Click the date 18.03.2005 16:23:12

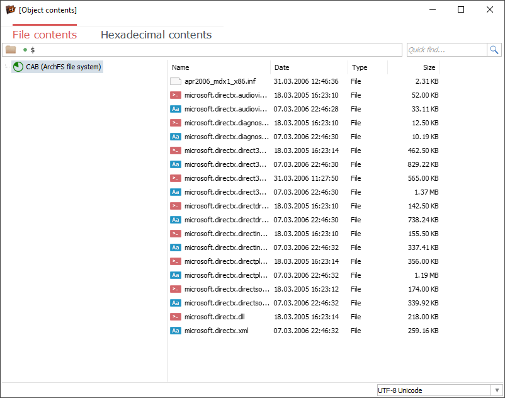tap(306, 289)
